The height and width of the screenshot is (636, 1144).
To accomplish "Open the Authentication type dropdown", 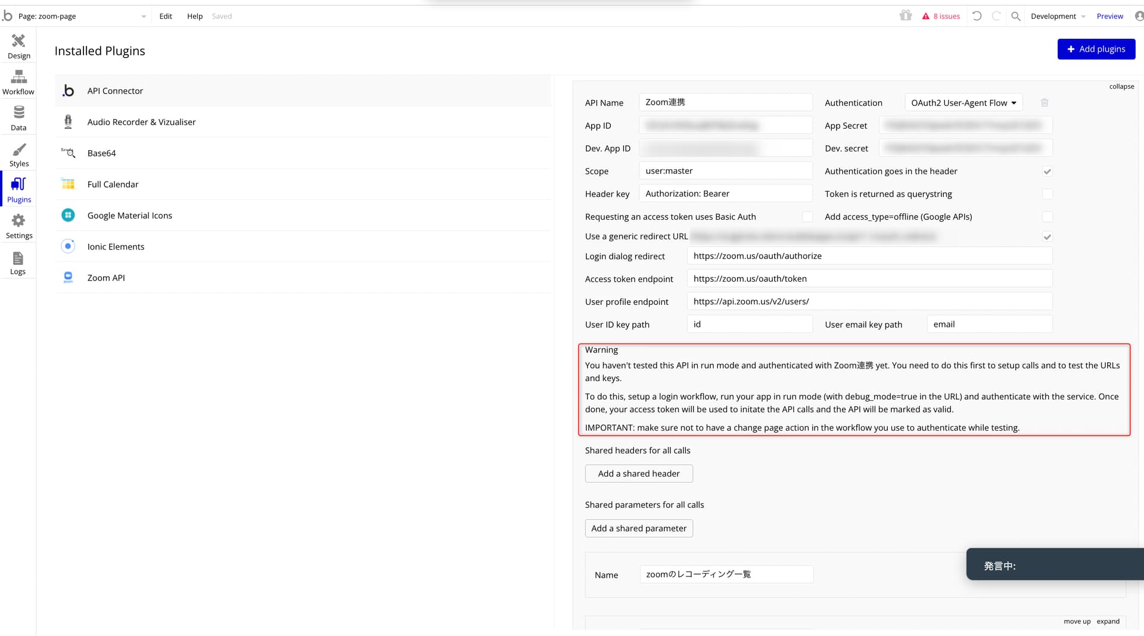I will point(963,102).
